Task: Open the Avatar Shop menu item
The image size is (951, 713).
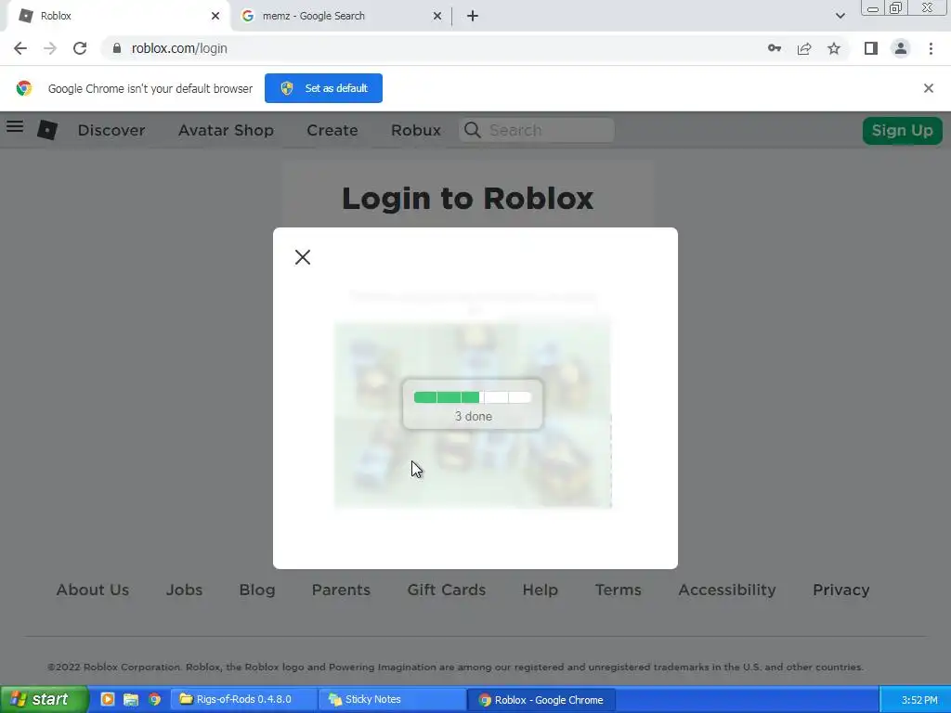Action: tap(226, 130)
